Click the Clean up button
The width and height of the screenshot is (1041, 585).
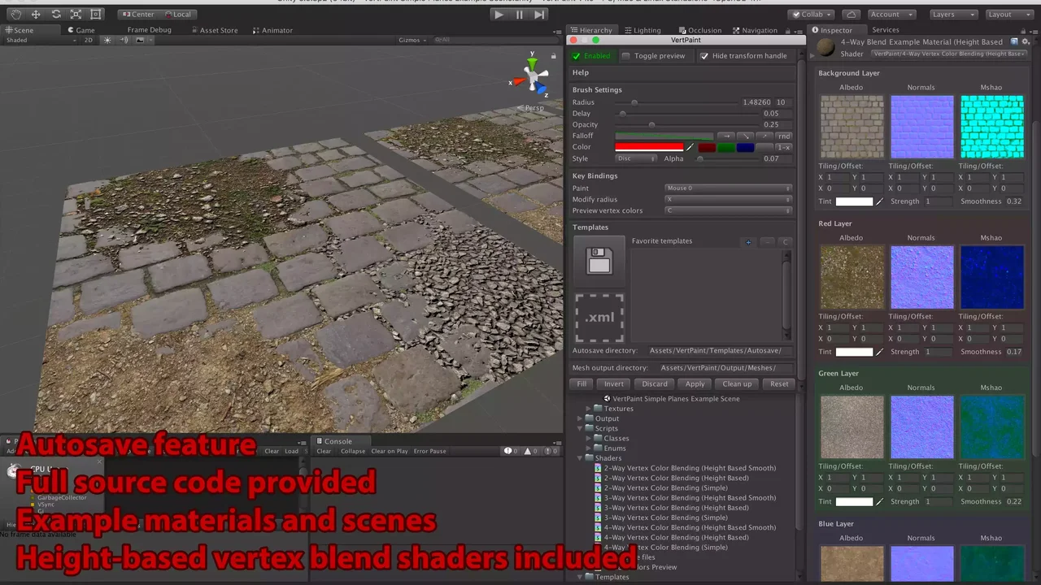pyautogui.click(x=737, y=383)
